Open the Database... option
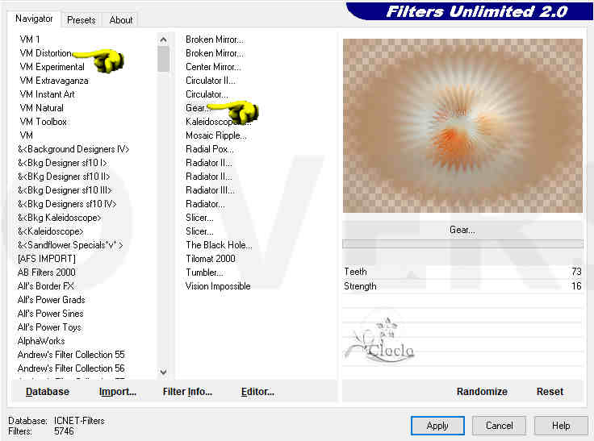The width and height of the screenshot is (594, 441). point(48,392)
